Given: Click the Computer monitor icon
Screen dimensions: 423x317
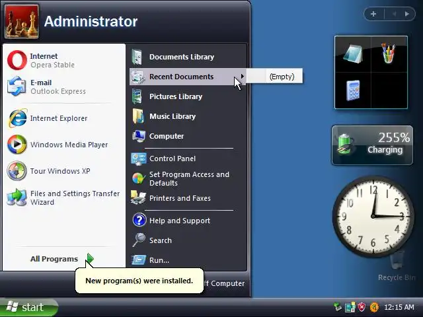Looking at the screenshot, I should pos(139,136).
